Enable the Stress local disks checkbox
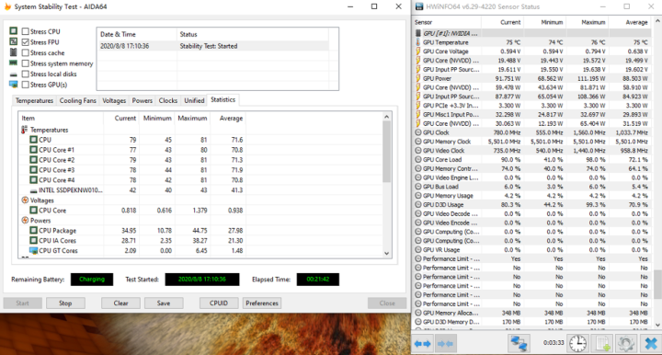662x355 pixels. click(26, 74)
